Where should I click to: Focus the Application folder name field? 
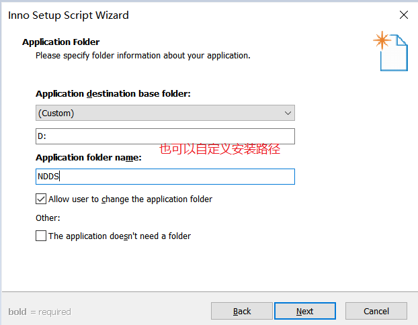[165, 177]
